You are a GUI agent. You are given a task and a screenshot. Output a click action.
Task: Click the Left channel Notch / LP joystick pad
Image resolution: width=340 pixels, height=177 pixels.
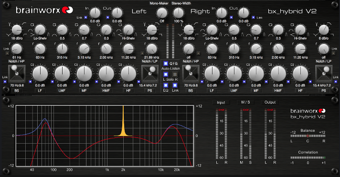pos(150,73)
